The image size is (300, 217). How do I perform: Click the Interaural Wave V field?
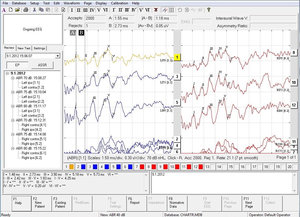pyautogui.click(x=273, y=18)
